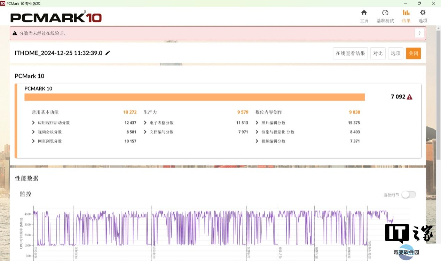Click the 对比 compare button

pos(378,53)
